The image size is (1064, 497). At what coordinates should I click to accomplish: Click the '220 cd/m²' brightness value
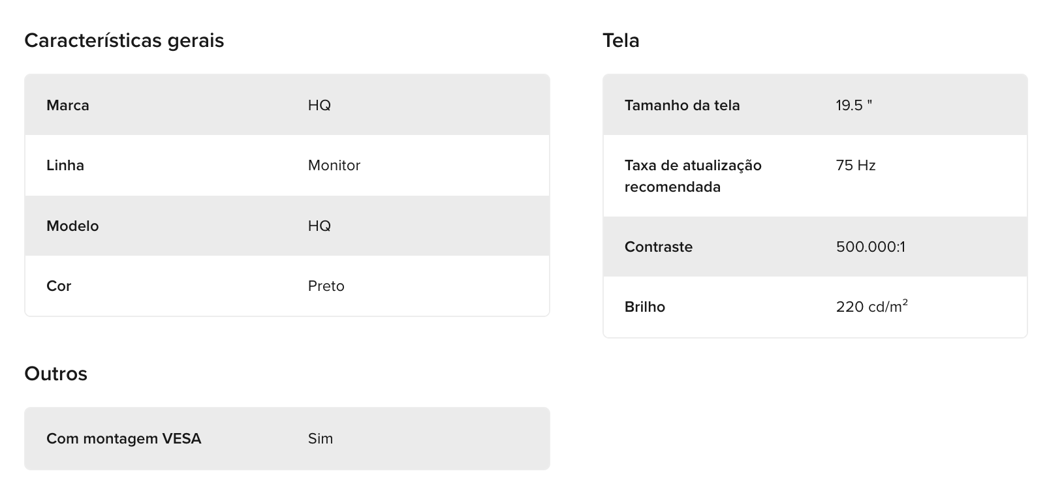871,307
